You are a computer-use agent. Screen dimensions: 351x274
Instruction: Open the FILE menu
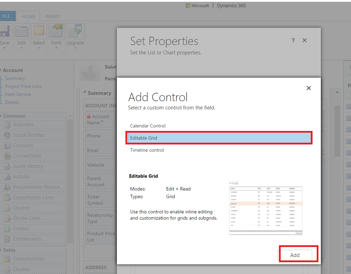[6, 16]
